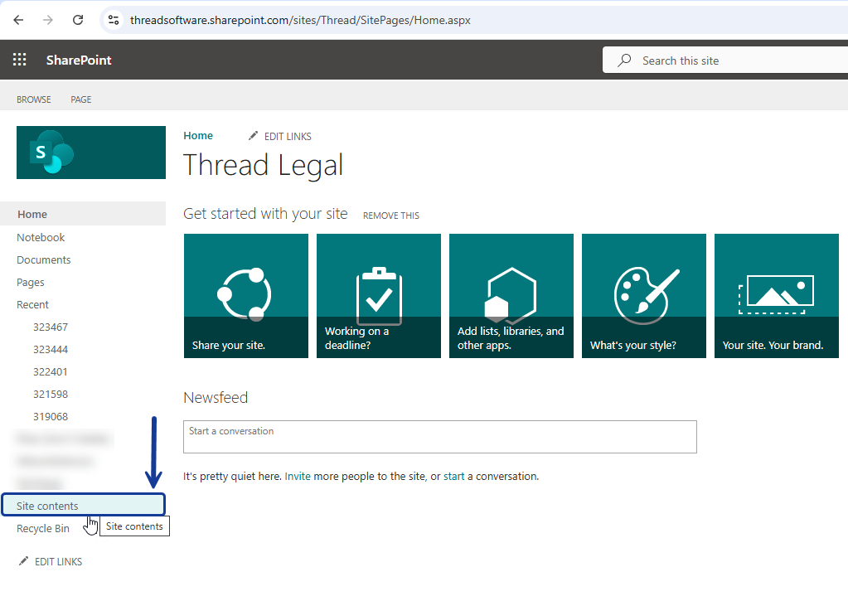Screen dimensions: 848x601
Task: Open the Add lists, libraries, and other apps tile
Action: click(511, 296)
